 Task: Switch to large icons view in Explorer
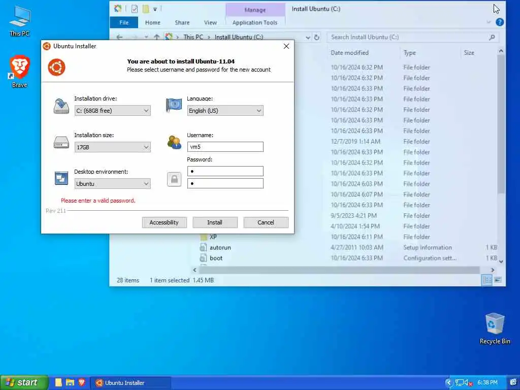point(498,280)
